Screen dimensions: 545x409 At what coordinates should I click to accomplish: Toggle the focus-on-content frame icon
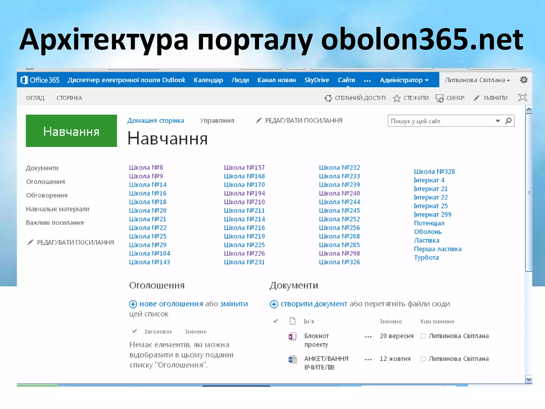pos(522,98)
